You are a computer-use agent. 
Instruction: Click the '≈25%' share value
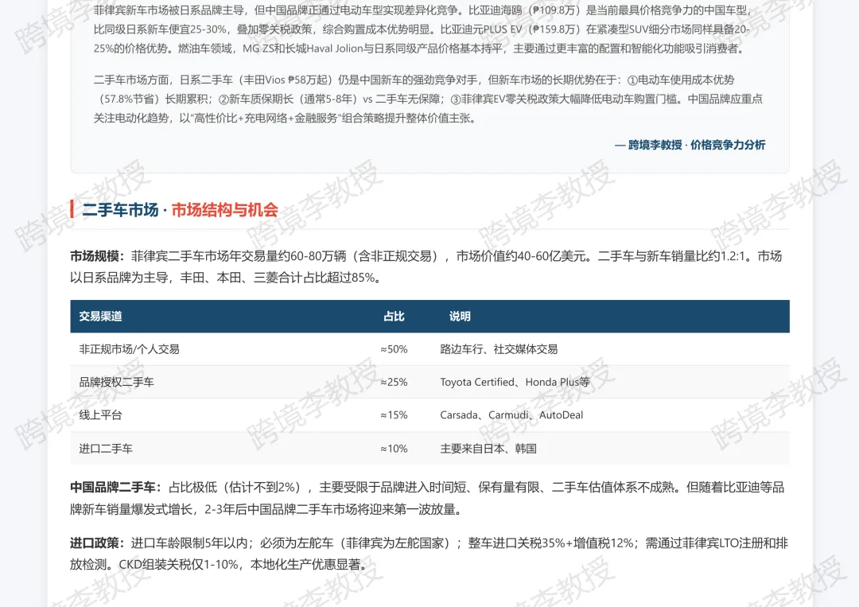pos(394,382)
